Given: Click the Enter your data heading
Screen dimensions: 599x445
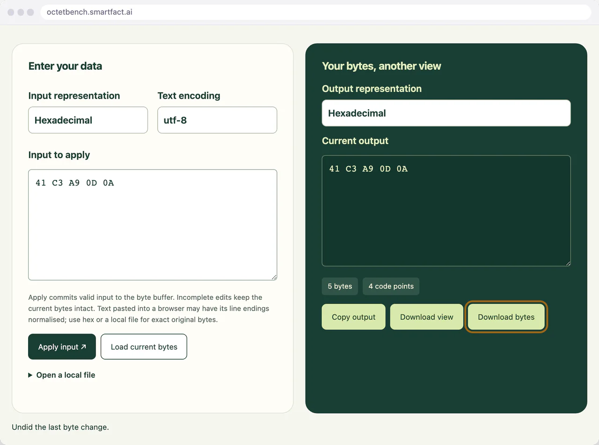Looking at the screenshot, I should (65, 66).
